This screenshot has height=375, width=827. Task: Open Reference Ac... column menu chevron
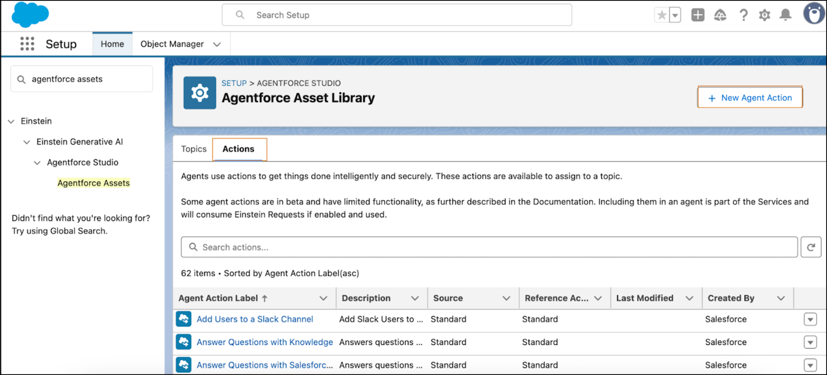point(598,298)
